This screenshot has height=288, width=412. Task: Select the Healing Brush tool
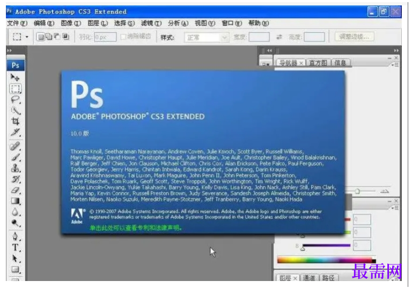15,146
